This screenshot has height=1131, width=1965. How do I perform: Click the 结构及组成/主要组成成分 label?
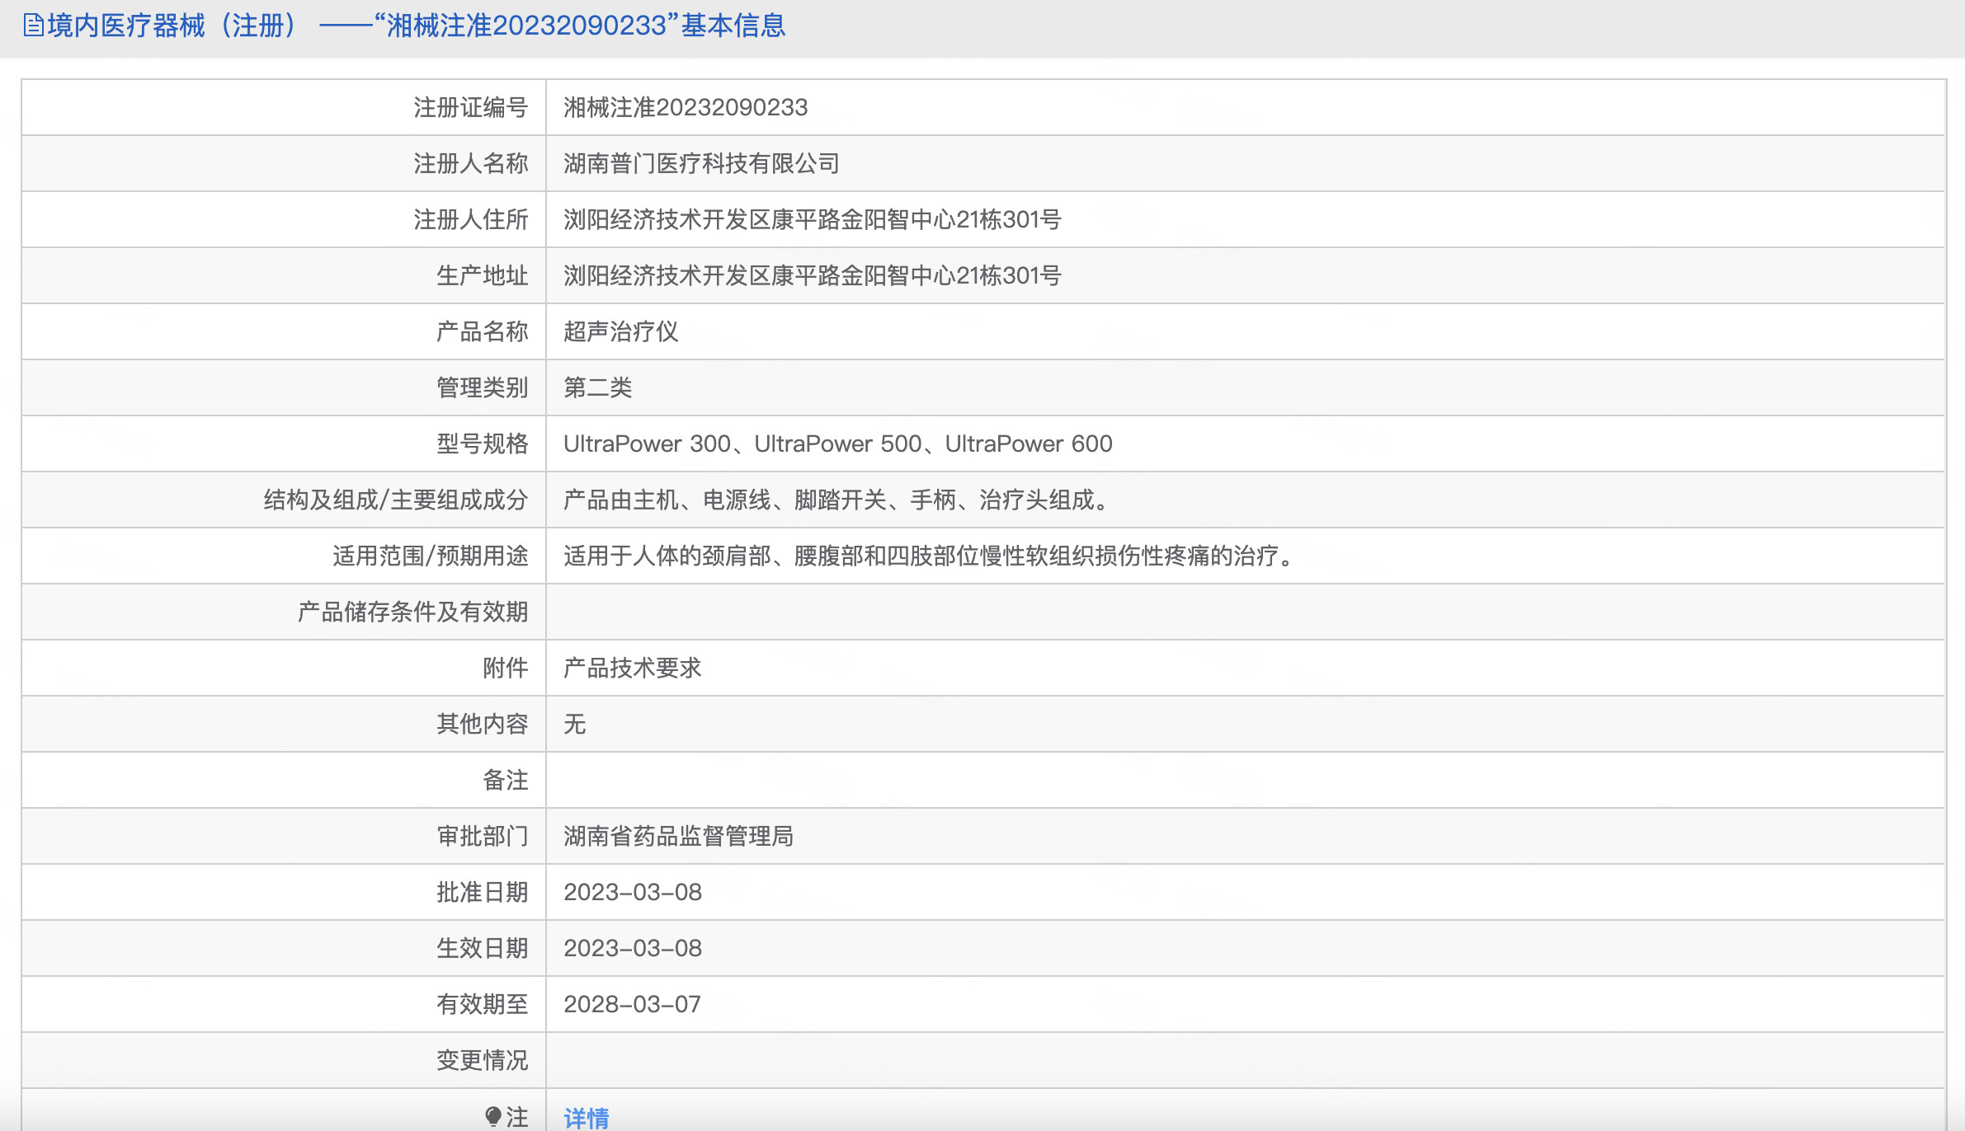[x=396, y=500]
